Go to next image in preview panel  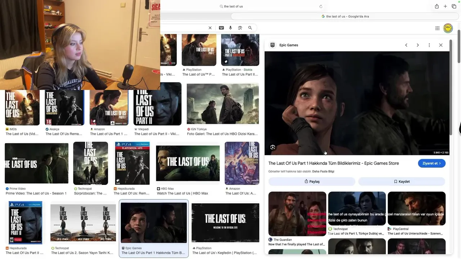coord(418,45)
